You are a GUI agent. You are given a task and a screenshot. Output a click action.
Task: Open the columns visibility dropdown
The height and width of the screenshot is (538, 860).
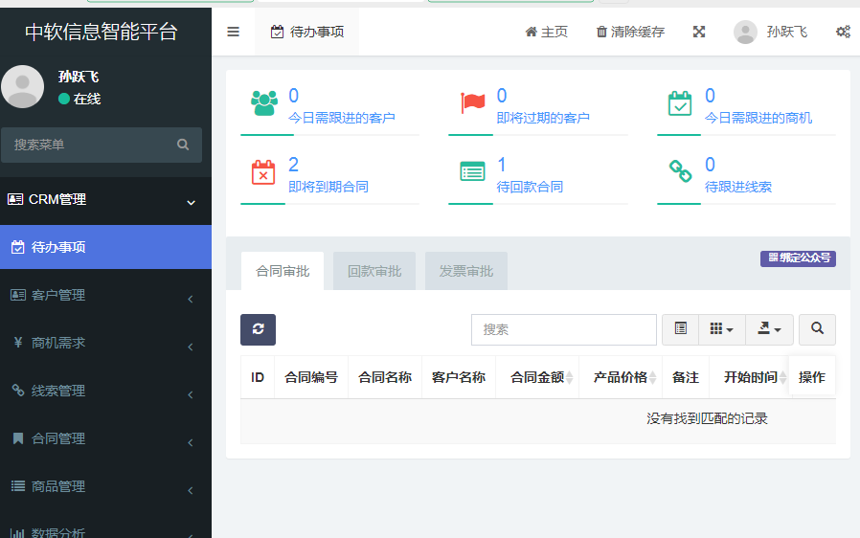pyautogui.click(x=721, y=329)
